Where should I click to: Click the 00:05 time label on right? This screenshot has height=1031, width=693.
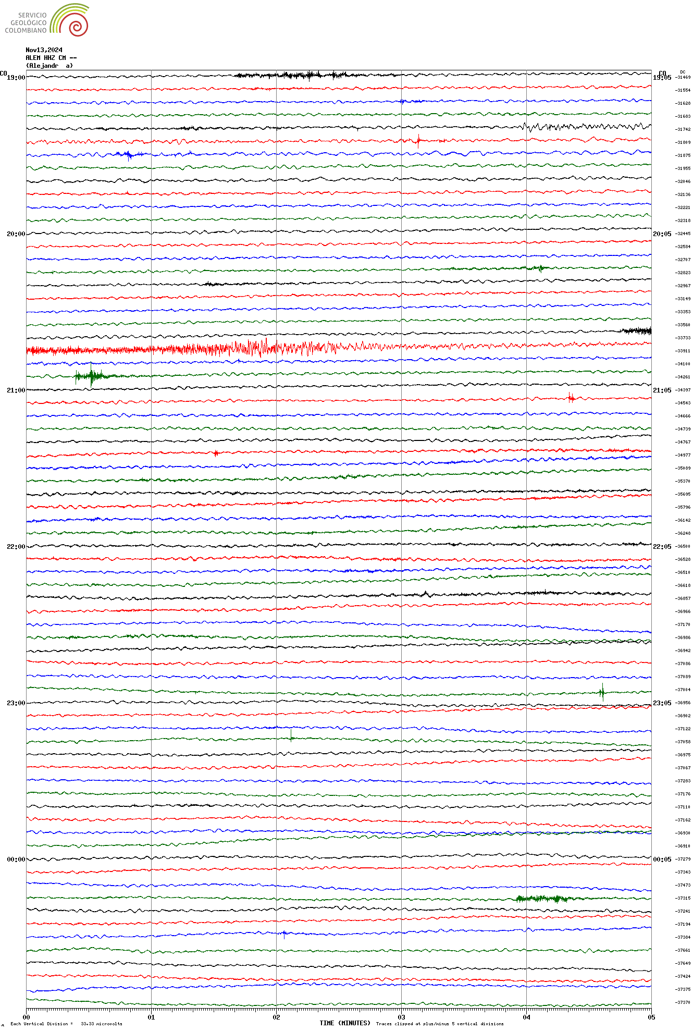click(x=662, y=860)
